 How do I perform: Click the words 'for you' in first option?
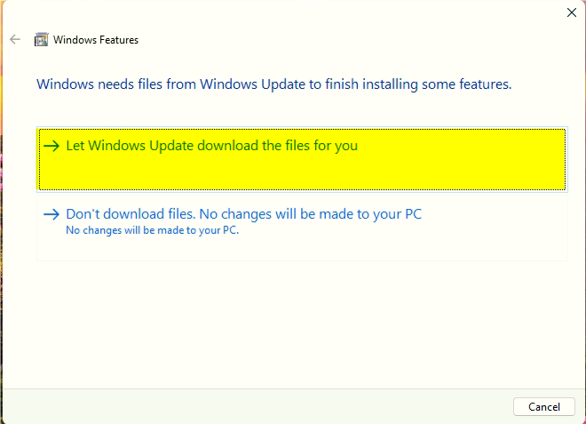click(336, 146)
